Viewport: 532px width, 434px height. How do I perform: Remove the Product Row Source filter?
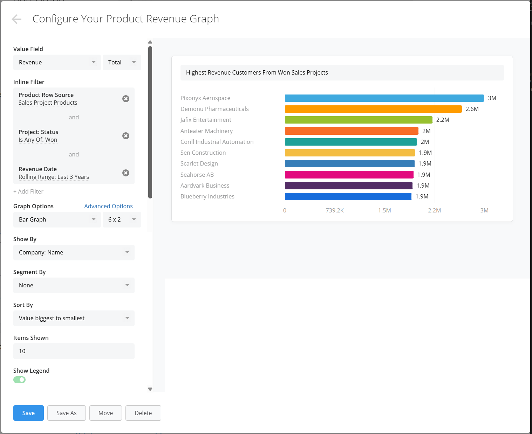point(126,99)
